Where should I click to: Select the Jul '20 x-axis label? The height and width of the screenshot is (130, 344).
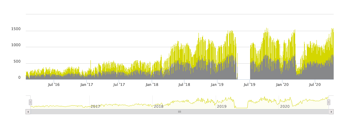point(315,84)
